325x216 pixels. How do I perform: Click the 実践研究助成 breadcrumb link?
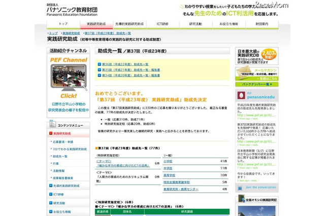pyautogui.click(x=71, y=33)
